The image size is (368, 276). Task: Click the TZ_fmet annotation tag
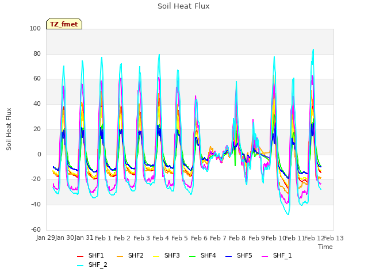tap(64, 24)
